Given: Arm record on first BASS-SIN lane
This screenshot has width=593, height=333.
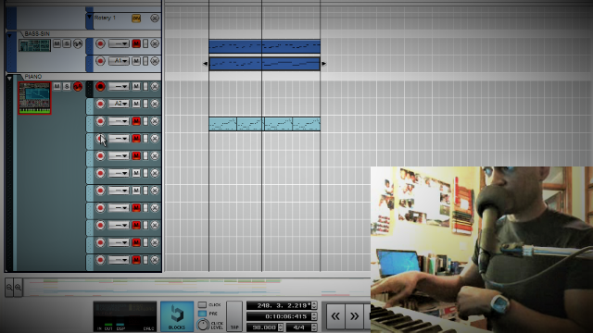Looking at the screenshot, I should 100,43.
